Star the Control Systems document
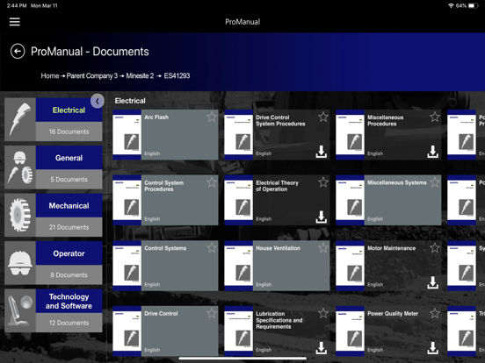 [x=212, y=248]
